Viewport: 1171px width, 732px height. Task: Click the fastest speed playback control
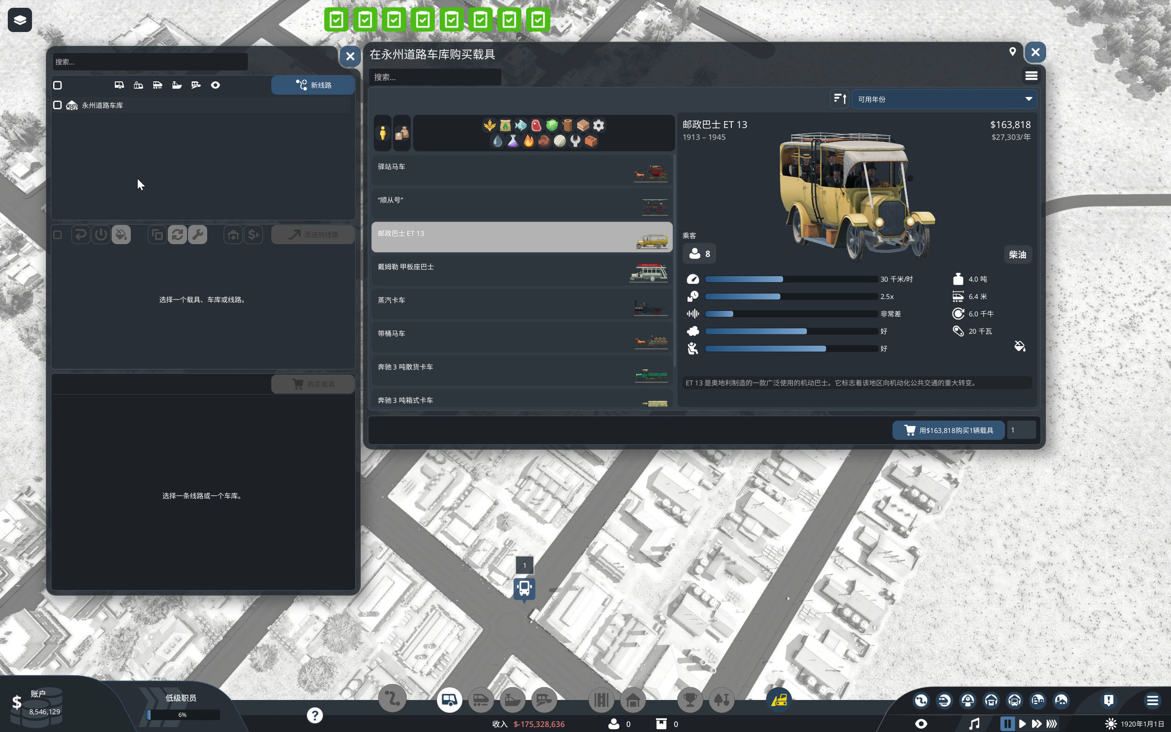coord(1052,723)
